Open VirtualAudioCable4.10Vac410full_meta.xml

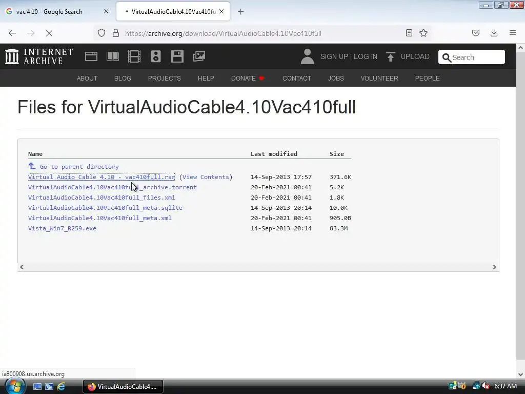point(100,218)
